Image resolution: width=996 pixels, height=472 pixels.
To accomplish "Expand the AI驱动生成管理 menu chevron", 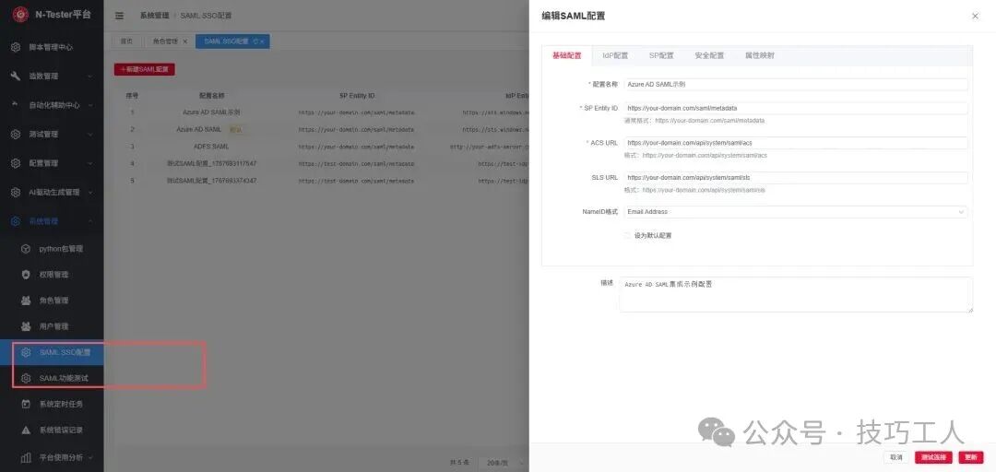I will pos(89,192).
